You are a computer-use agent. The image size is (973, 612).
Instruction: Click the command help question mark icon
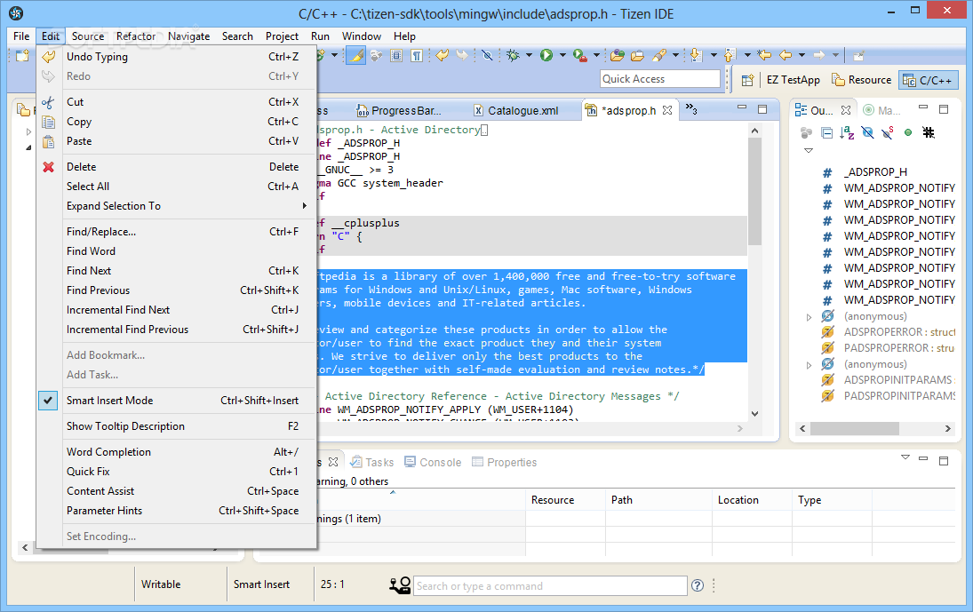pyautogui.click(x=698, y=585)
